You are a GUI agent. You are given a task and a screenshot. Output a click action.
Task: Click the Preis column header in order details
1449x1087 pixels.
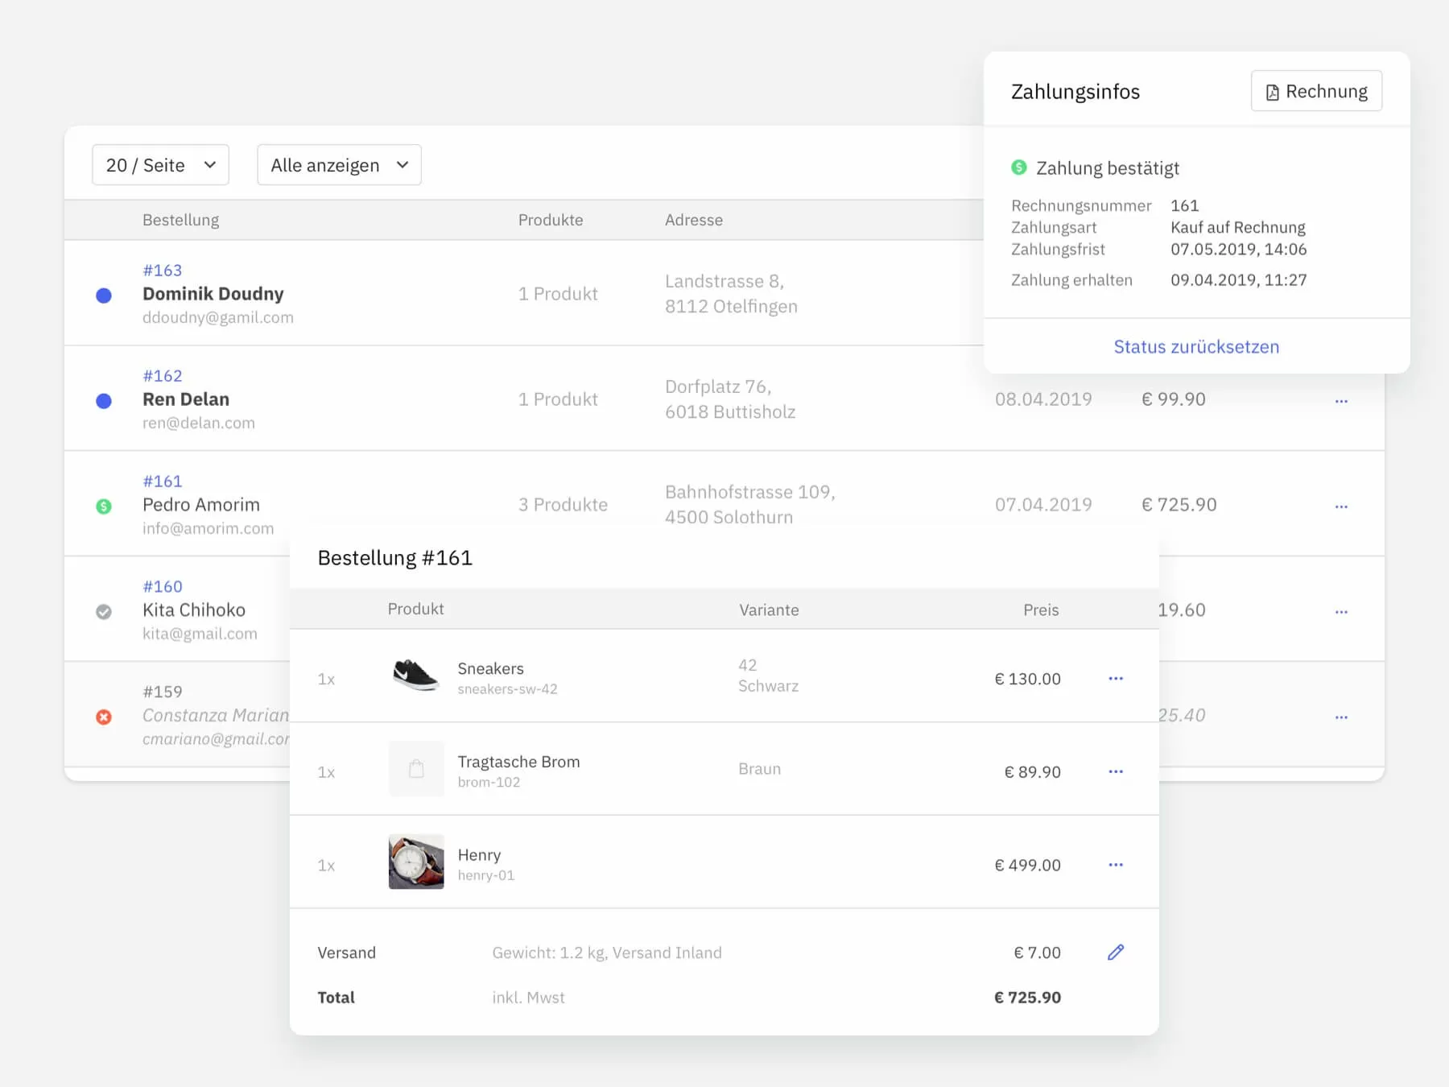[x=1040, y=610]
